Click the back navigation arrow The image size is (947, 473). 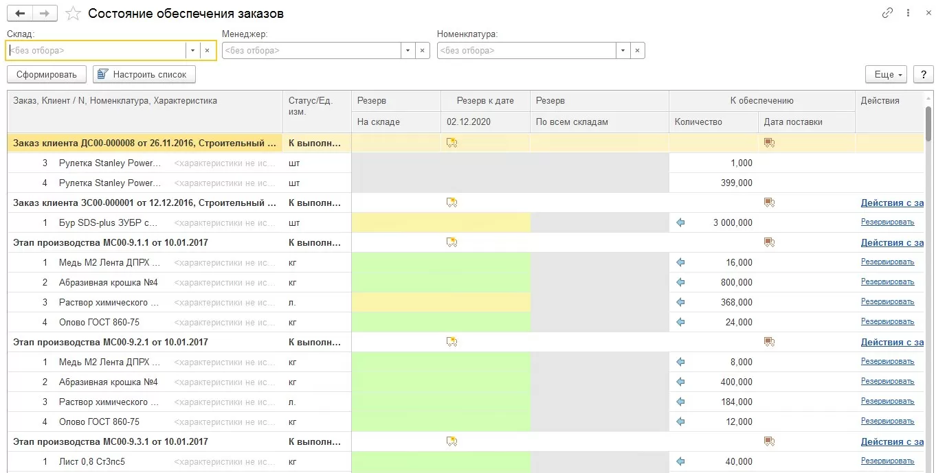pyautogui.click(x=20, y=14)
